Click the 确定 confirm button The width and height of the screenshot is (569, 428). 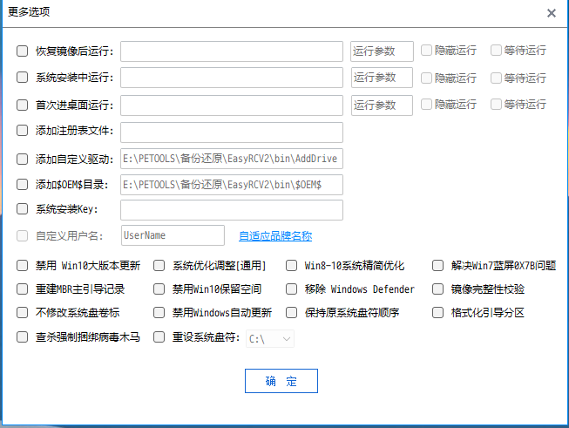click(x=281, y=381)
